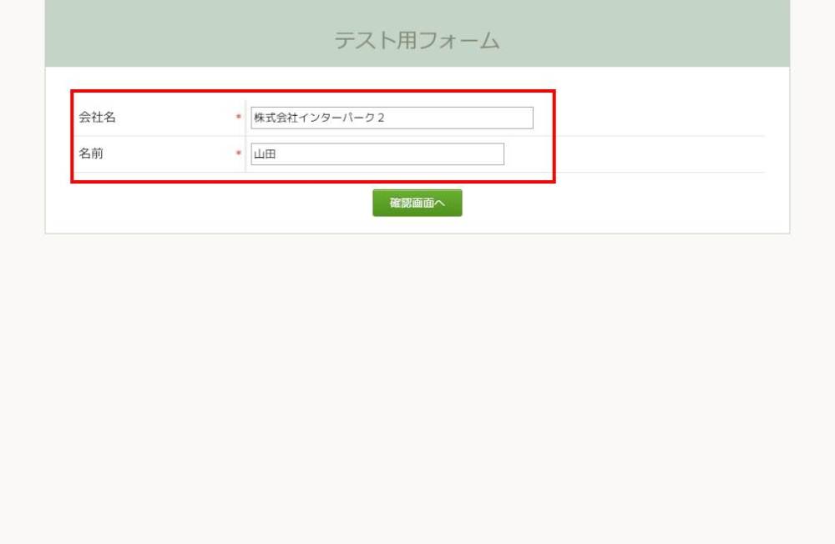Image resolution: width=835 pixels, height=544 pixels.
Task: Click white form area right of 確認画面へ button
Action: [x=626, y=204]
